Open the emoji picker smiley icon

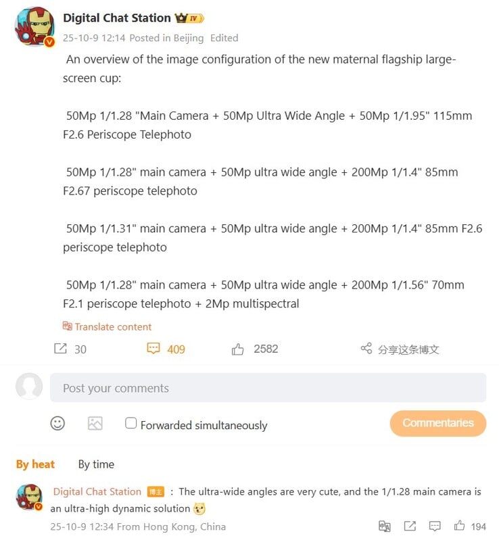coord(57,423)
